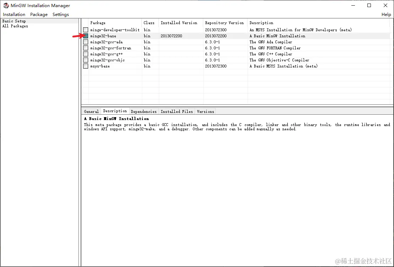Select the mingw-developer-toolkit package name
This screenshot has width=394, height=267.
pos(115,30)
